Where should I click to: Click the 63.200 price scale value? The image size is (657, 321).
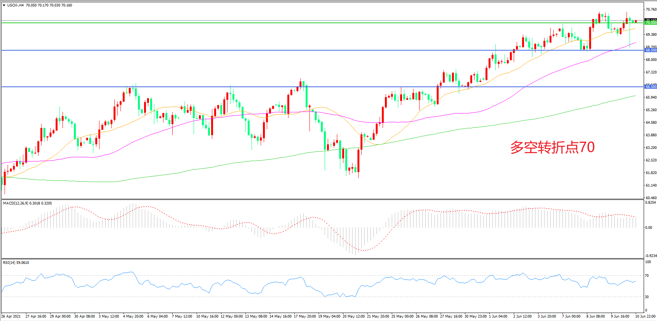tap(651, 148)
